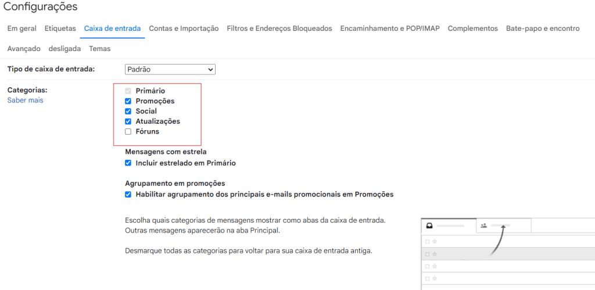
Task: Uncheck the Atualizações category checkbox
Action: click(x=128, y=122)
